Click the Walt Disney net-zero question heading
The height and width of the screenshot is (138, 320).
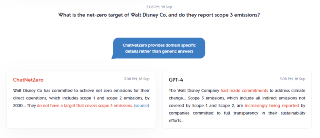[x=159, y=15]
